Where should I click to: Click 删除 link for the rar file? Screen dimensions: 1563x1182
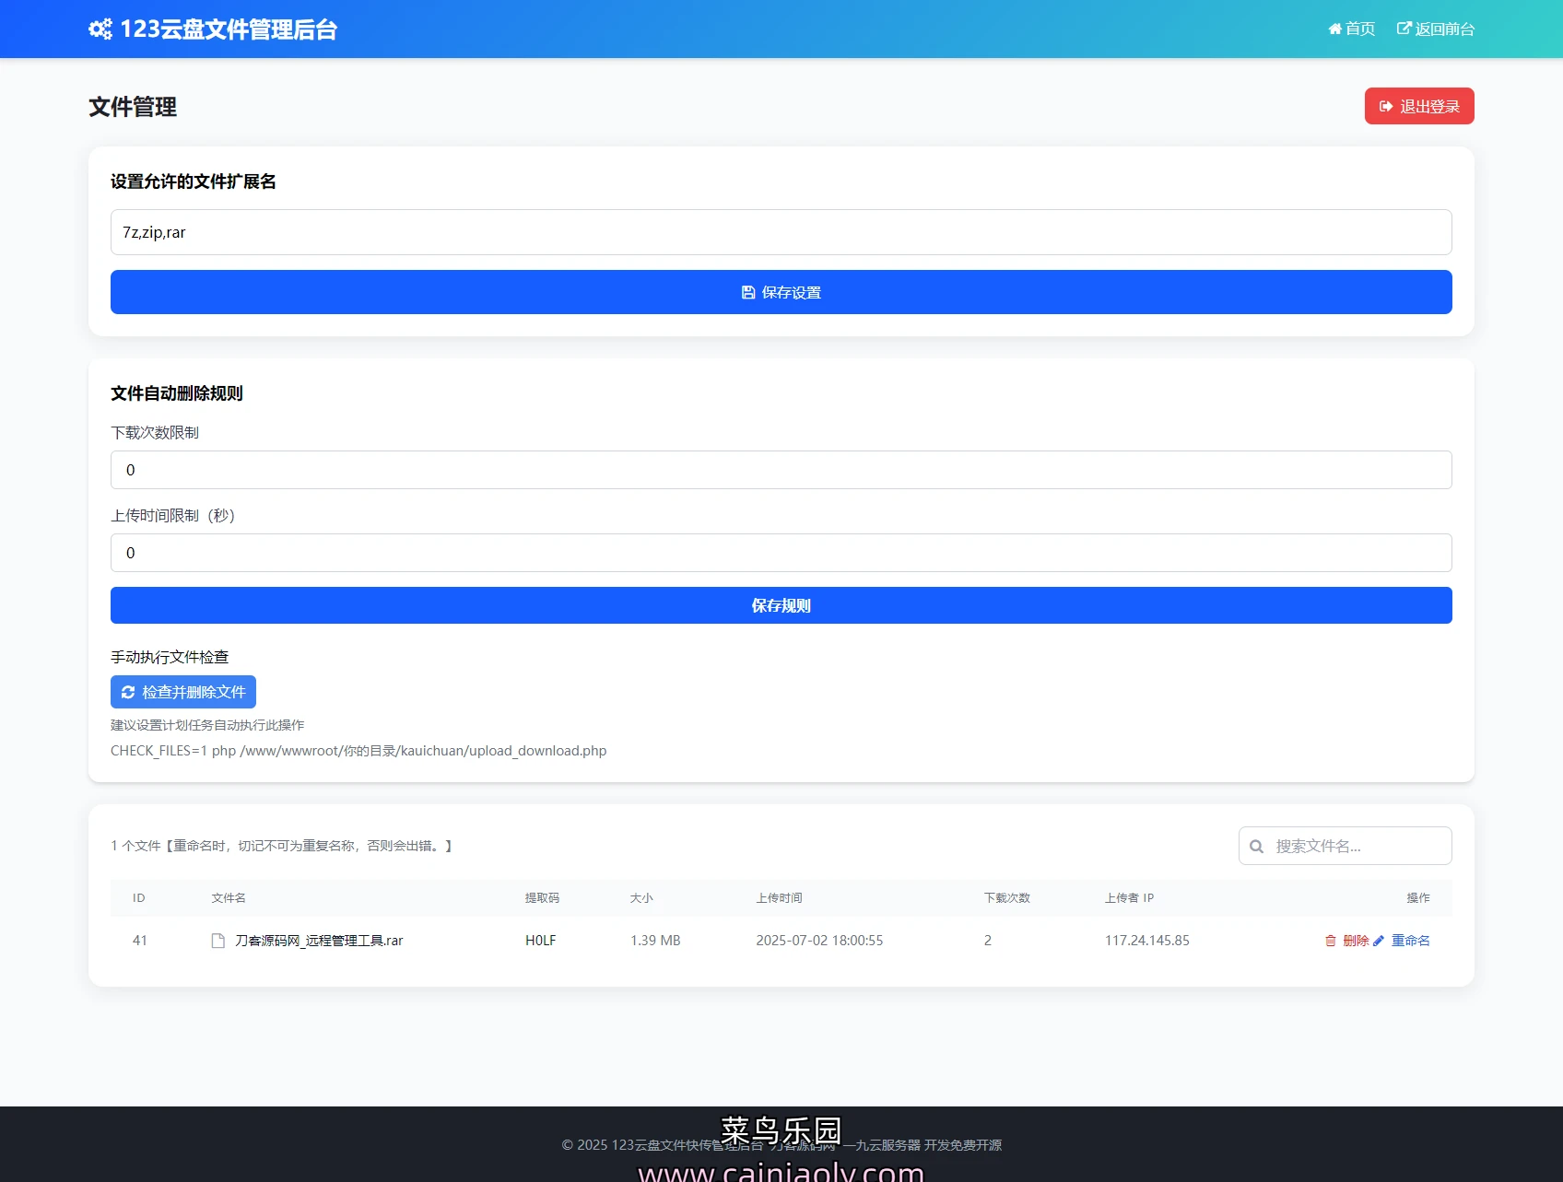pyautogui.click(x=1356, y=941)
